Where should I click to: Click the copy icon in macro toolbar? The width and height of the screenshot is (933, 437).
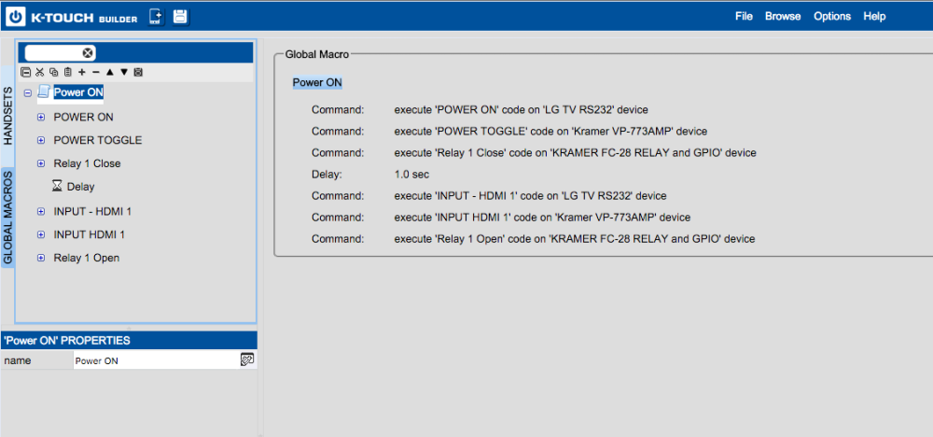point(54,72)
